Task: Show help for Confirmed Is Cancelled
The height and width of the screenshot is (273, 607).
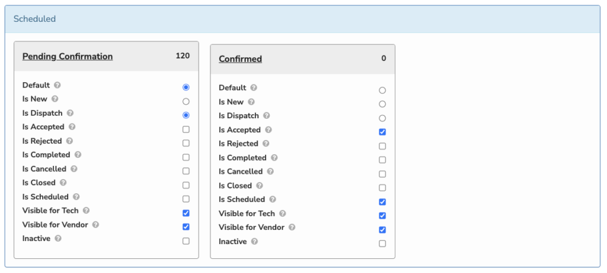Action: pyautogui.click(x=270, y=171)
